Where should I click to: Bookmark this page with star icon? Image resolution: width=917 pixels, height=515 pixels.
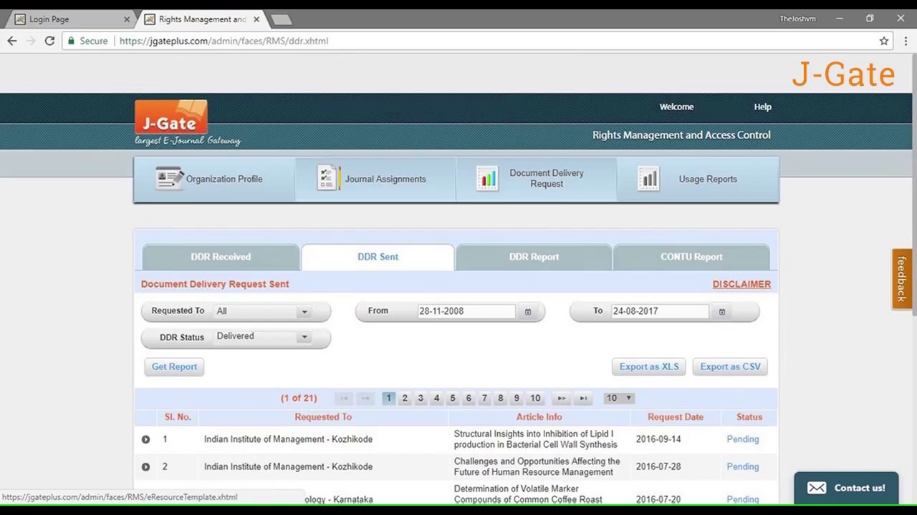[x=884, y=41]
